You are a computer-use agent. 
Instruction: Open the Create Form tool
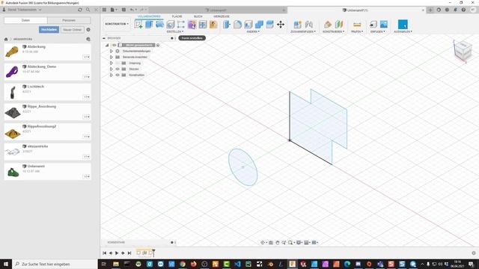click(x=192, y=25)
